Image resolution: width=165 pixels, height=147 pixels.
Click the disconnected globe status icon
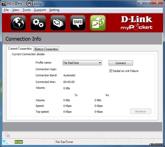[7, 135]
